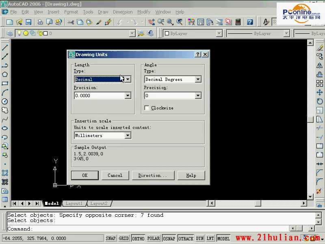Viewport: 325px width, 244px height.
Task: Click the horizontal scrollbar right arrow
Action: tap(304, 203)
